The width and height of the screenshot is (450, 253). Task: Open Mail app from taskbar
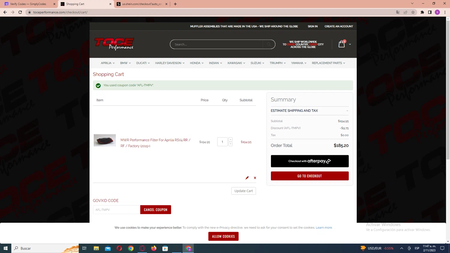point(108,248)
